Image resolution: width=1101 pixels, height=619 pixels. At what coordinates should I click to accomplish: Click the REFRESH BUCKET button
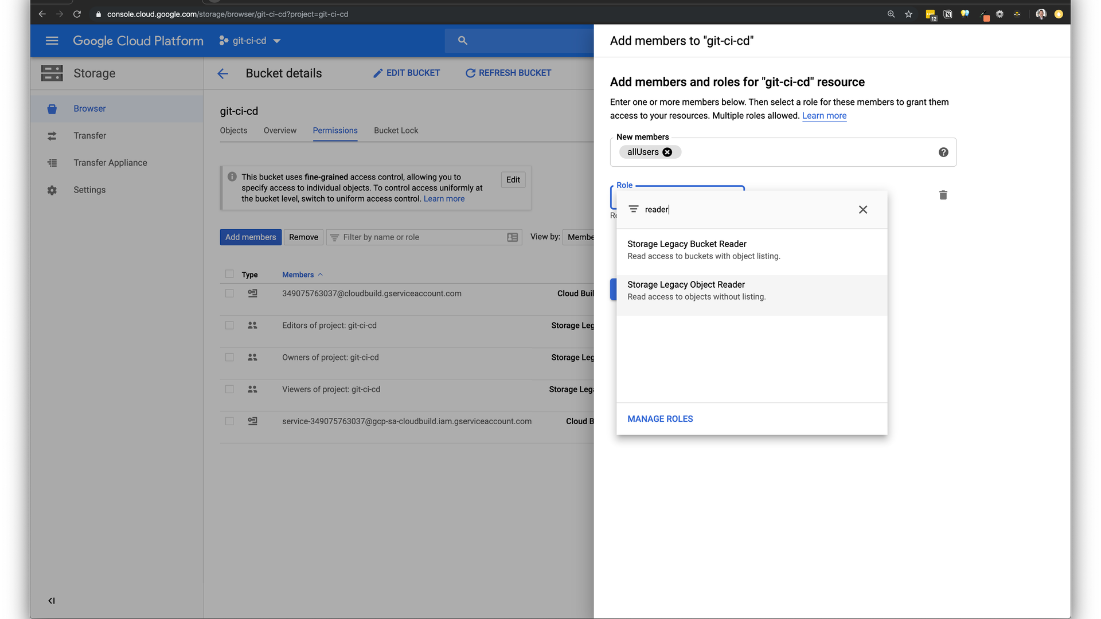coord(508,73)
